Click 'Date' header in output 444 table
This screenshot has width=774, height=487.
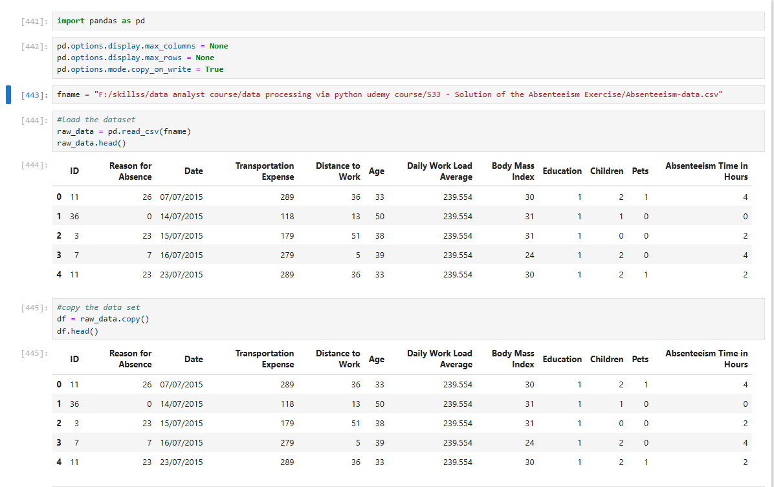pos(193,171)
